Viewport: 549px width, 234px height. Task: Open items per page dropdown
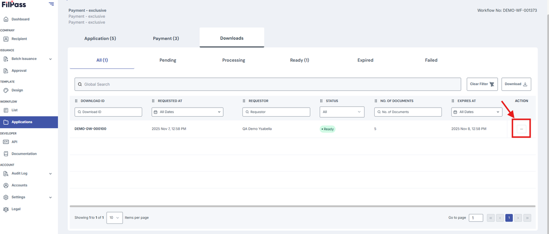(x=114, y=218)
